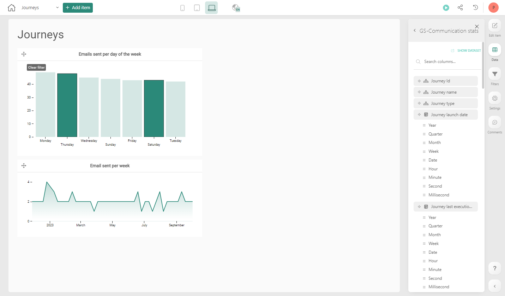
Task: Click the home icon
Action: (x=12, y=8)
